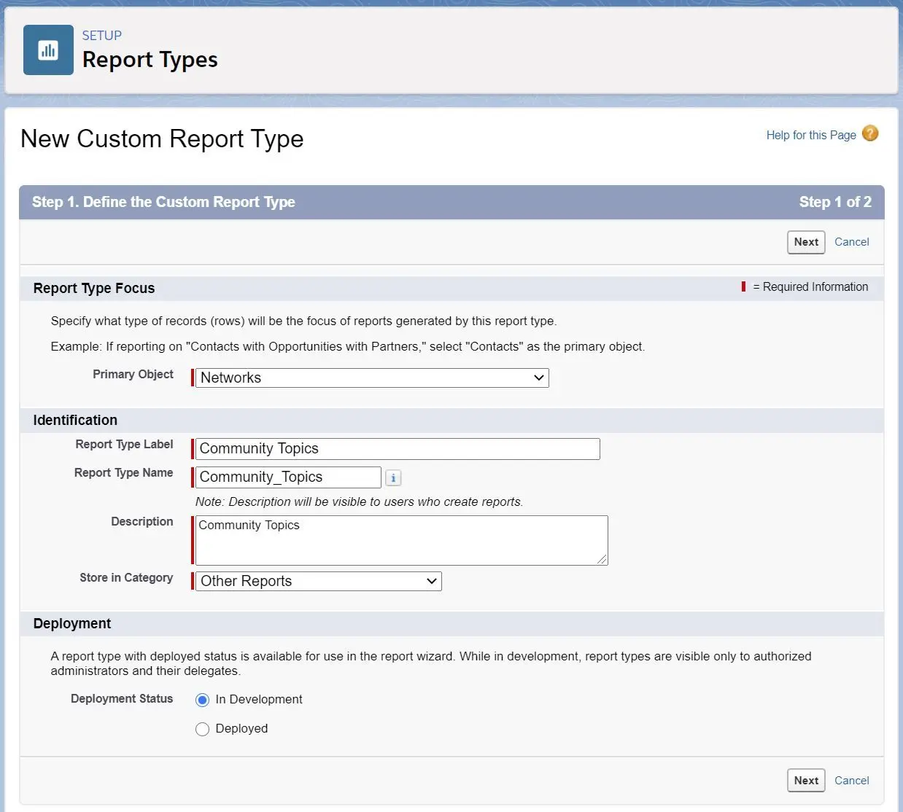Click the 'Deployment Status' label
Image resolution: width=903 pixels, height=812 pixels.
click(122, 698)
